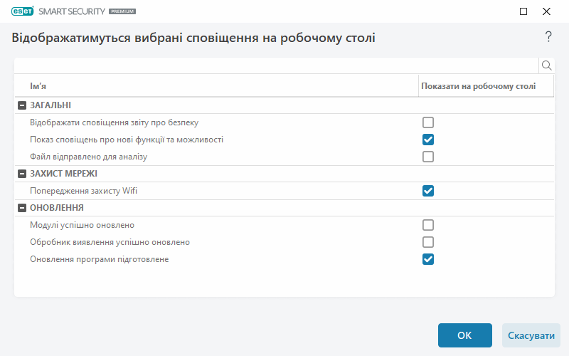This screenshot has height=356, width=569.
Task: Check Обробник виявлення успішно оновлено checkbox
Action: 428,242
